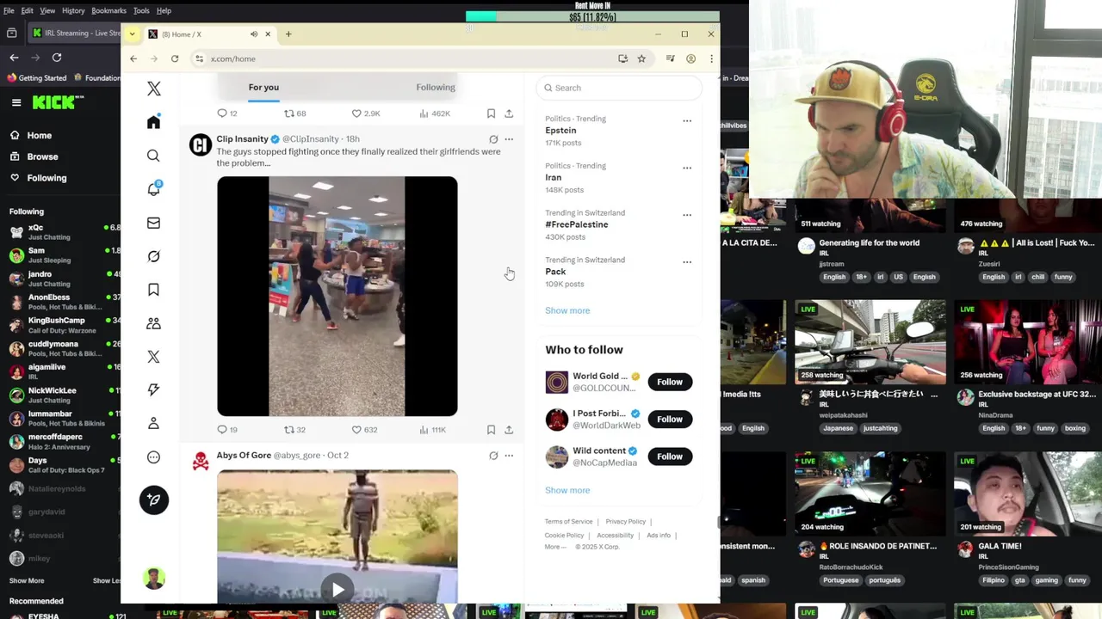Mute audio on the Home / X tab
1102x619 pixels.
(x=254, y=34)
